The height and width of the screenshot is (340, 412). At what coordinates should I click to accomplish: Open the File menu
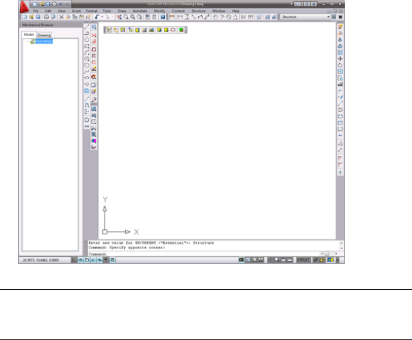35,11
